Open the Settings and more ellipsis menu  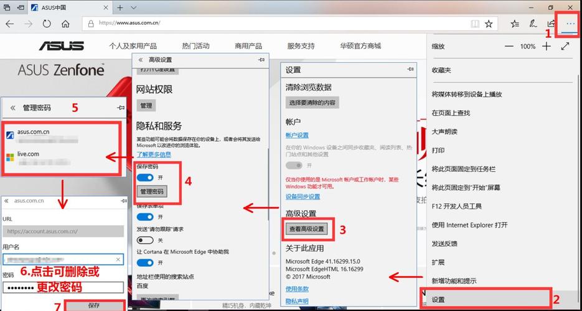click(x=570, y=24)
